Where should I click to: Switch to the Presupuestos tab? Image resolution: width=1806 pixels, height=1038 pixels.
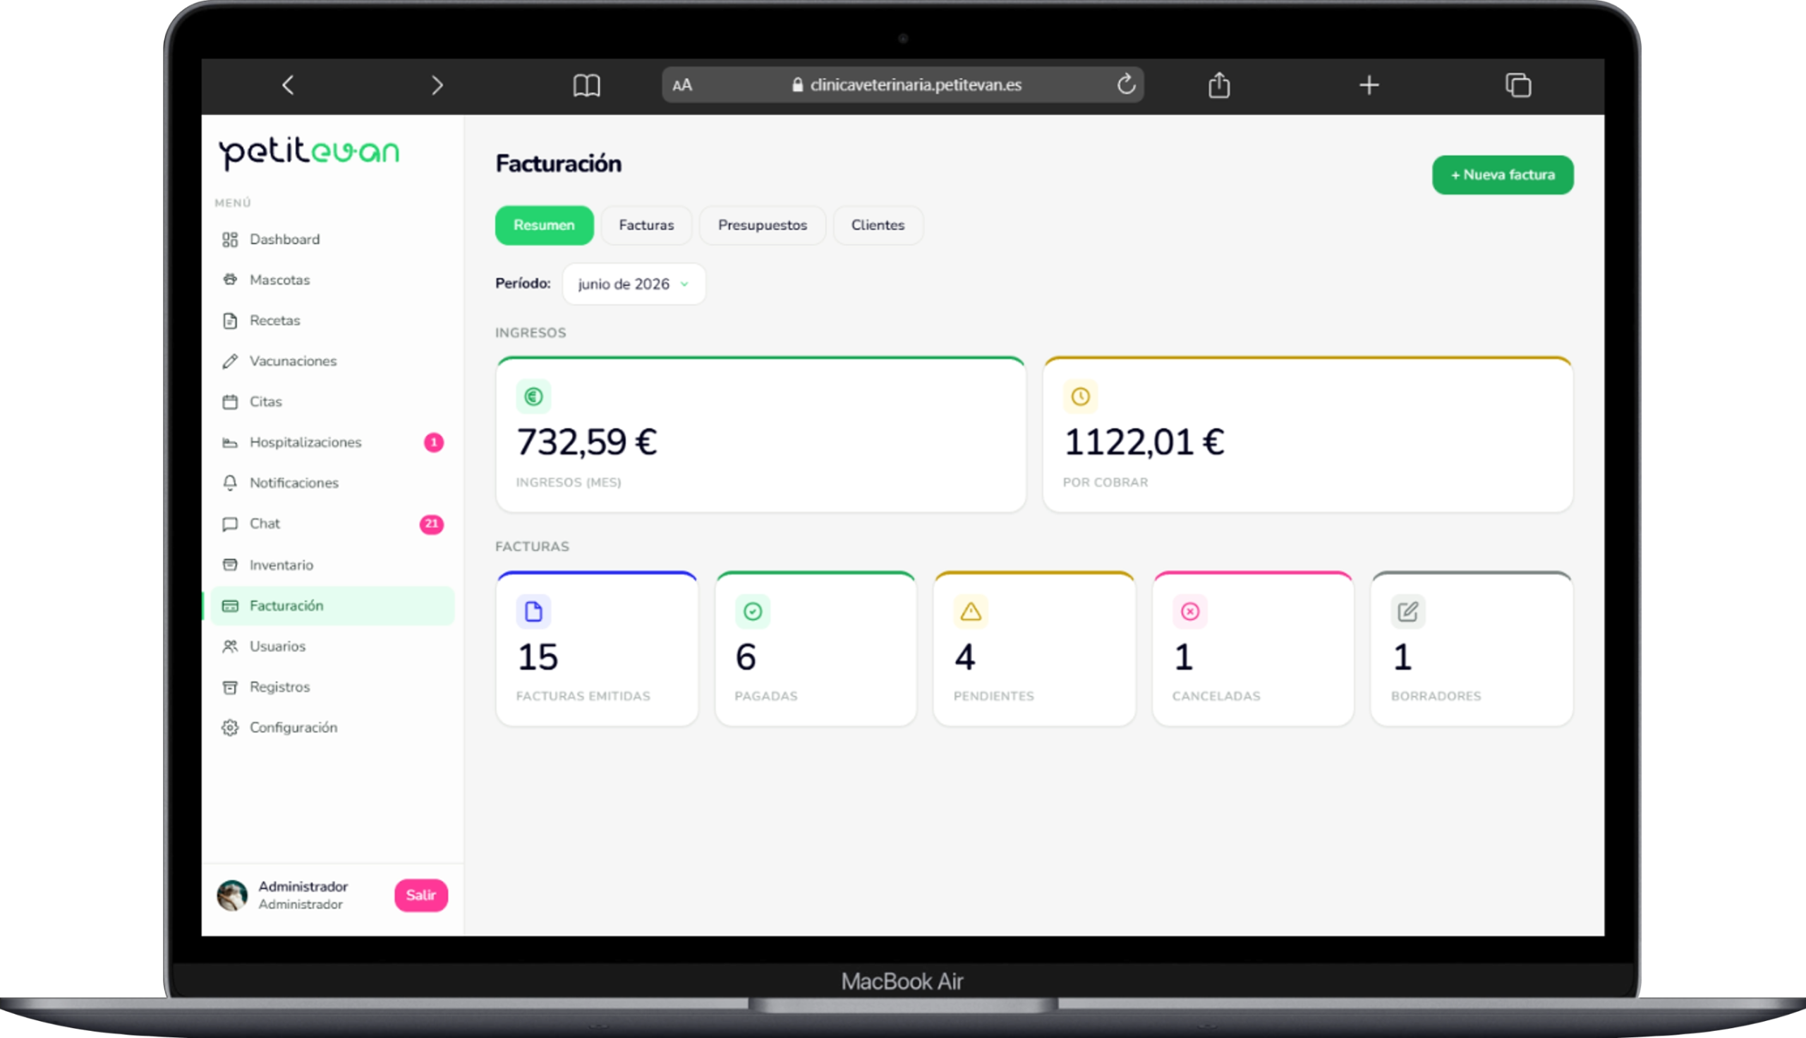[762, 225]
